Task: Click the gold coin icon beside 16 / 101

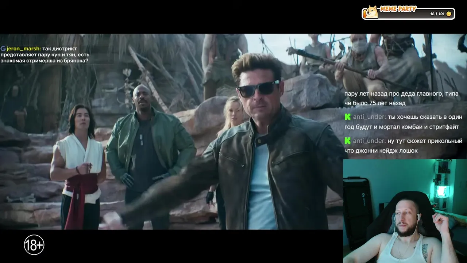Action: click(449, 14)
